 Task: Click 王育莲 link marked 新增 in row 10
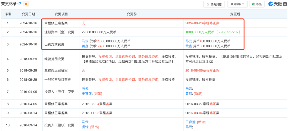[x=190, y=122]
